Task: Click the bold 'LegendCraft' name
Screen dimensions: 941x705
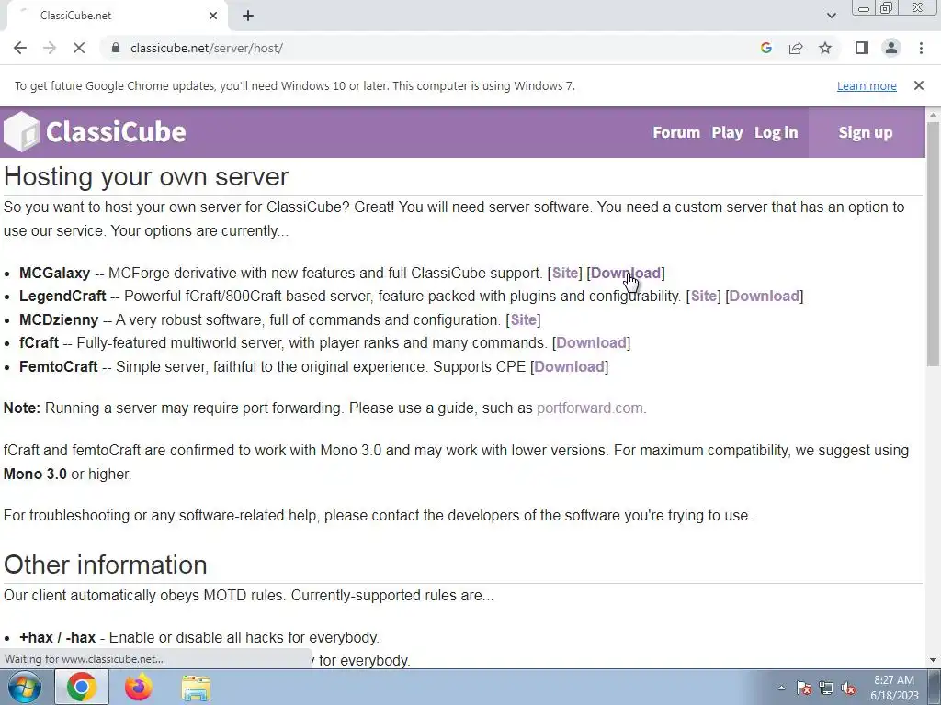Action: click(x=62, y=297)
